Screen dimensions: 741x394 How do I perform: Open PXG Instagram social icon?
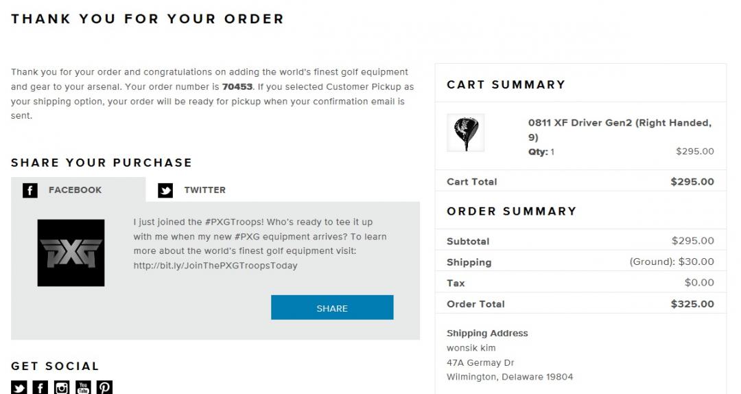click(x=62, y=388)
